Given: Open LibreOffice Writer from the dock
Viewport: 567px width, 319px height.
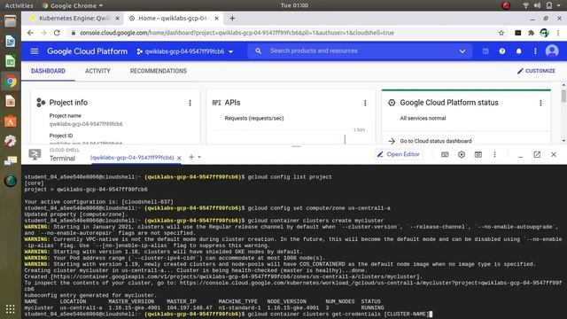Looking at the screenshot, I should (10, 42).
